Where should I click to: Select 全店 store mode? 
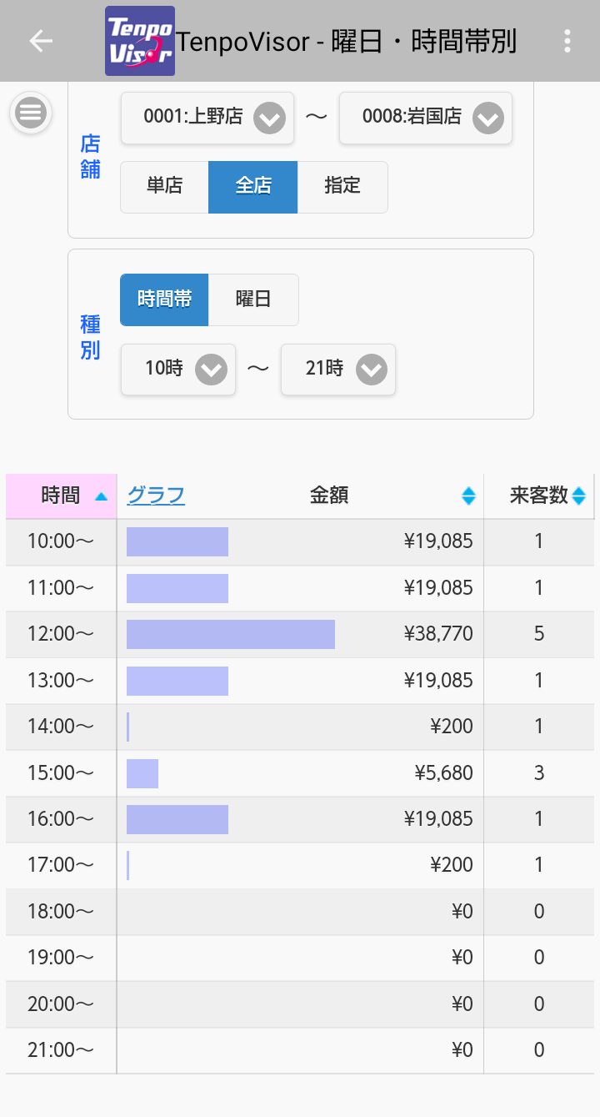(252, 187)
